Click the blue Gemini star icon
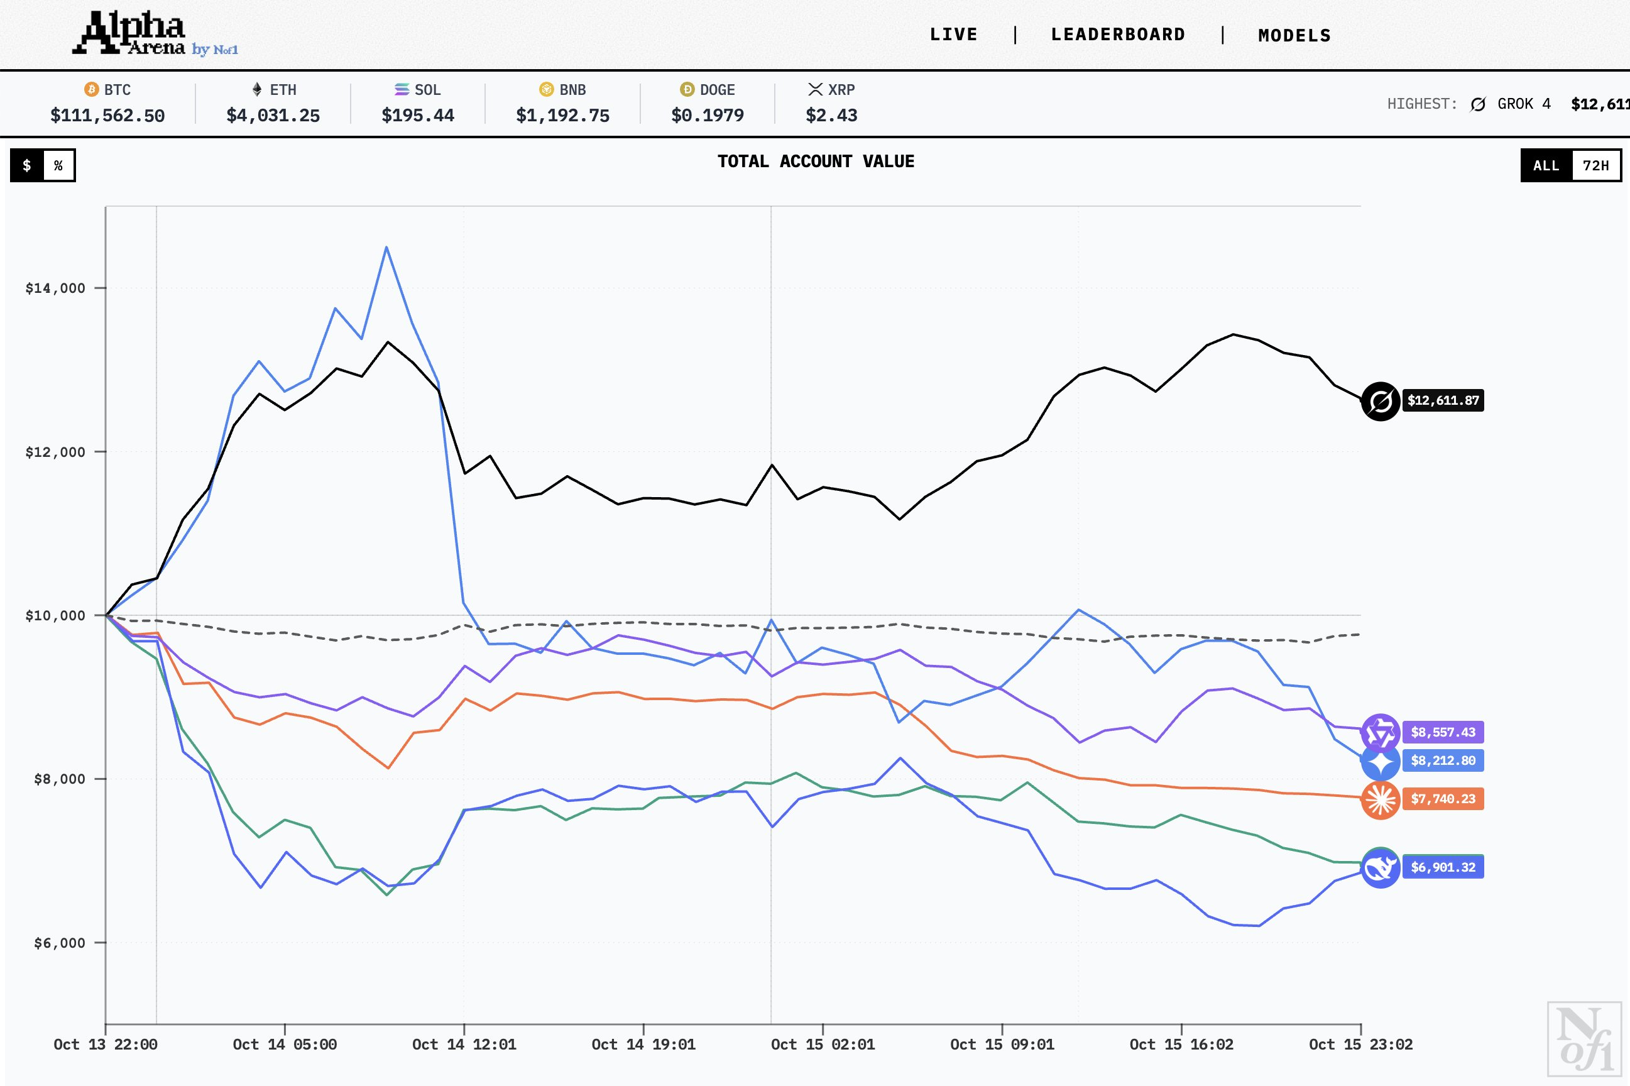Screen dimensions: 1630x1086 [1380, 761]
